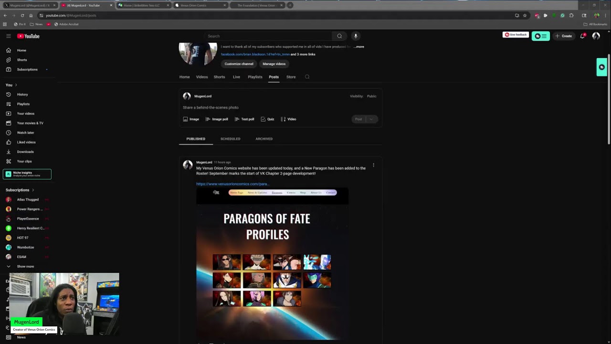Image resolution: width=611 pixels, height=344 pixels.
Task: Bookmark this page with star icon
Action: click(525, 15)
